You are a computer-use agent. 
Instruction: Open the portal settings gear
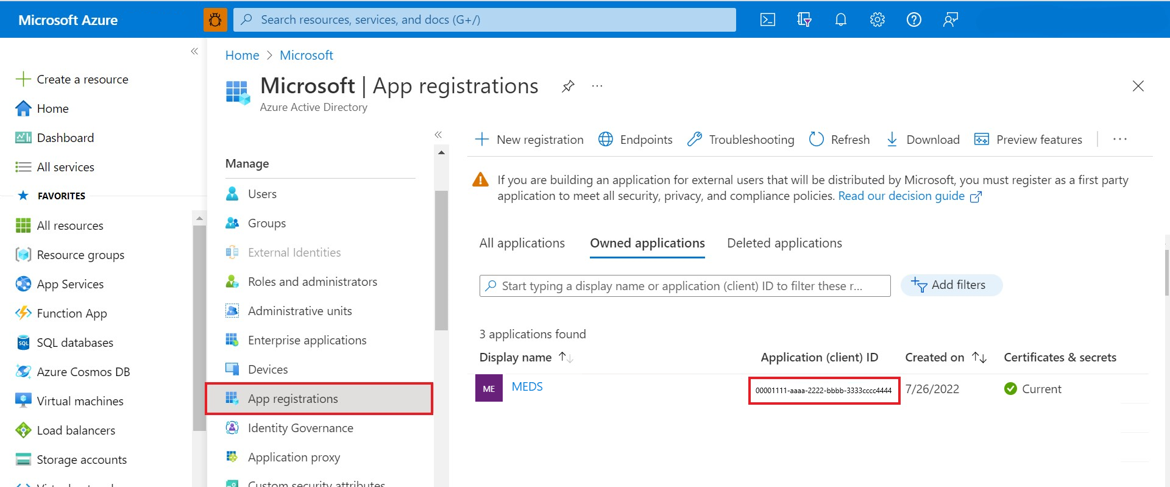(x=877, y=20)
